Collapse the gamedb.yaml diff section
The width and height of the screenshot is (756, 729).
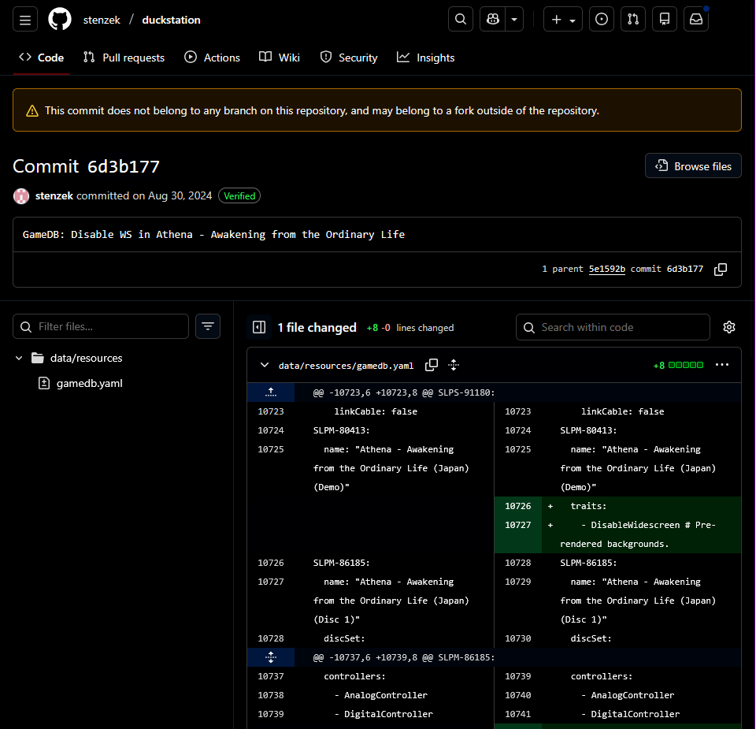tap(265, 366)
